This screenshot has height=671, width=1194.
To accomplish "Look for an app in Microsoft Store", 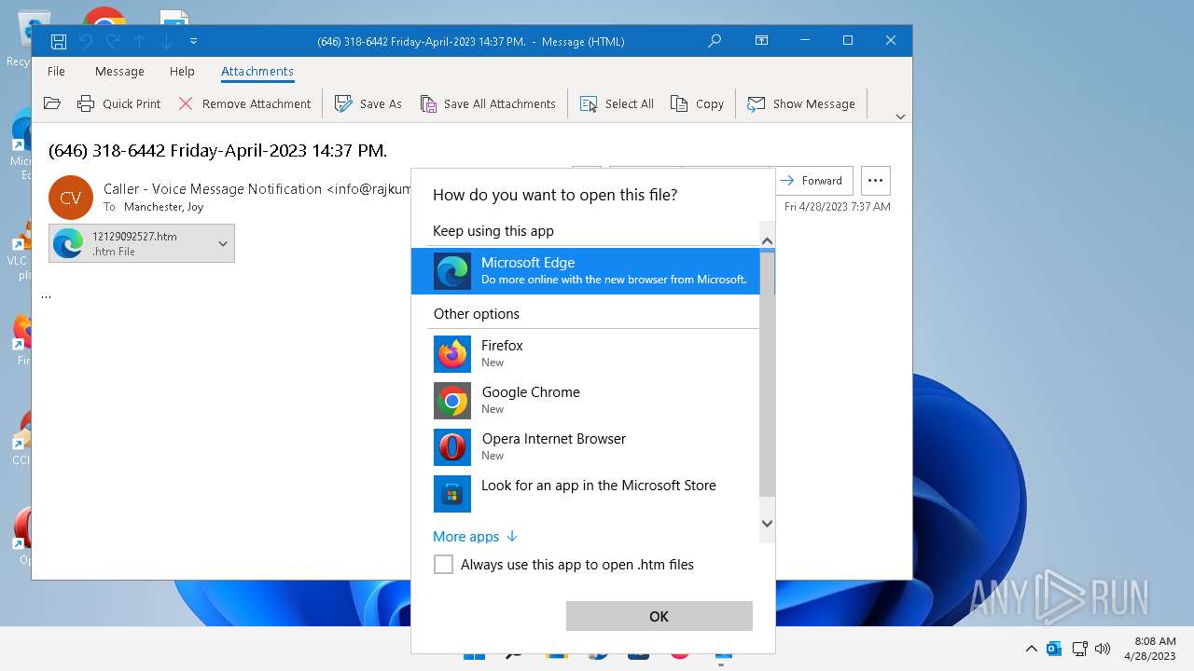I will pyautogui.click(x=586, y=494).
